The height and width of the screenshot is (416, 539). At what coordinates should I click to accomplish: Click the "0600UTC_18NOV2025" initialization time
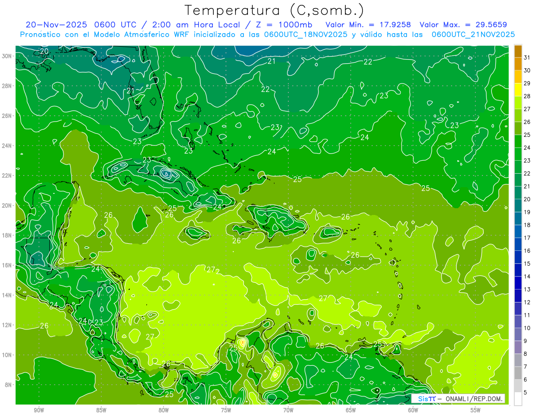pyautogui.click(x=305, y=34)
